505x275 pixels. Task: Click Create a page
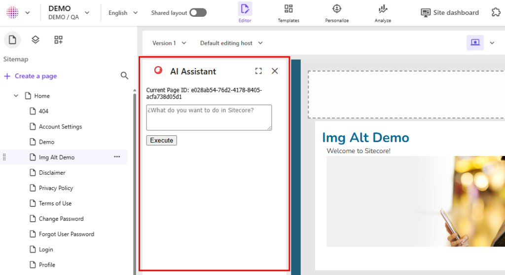(30, 76)
